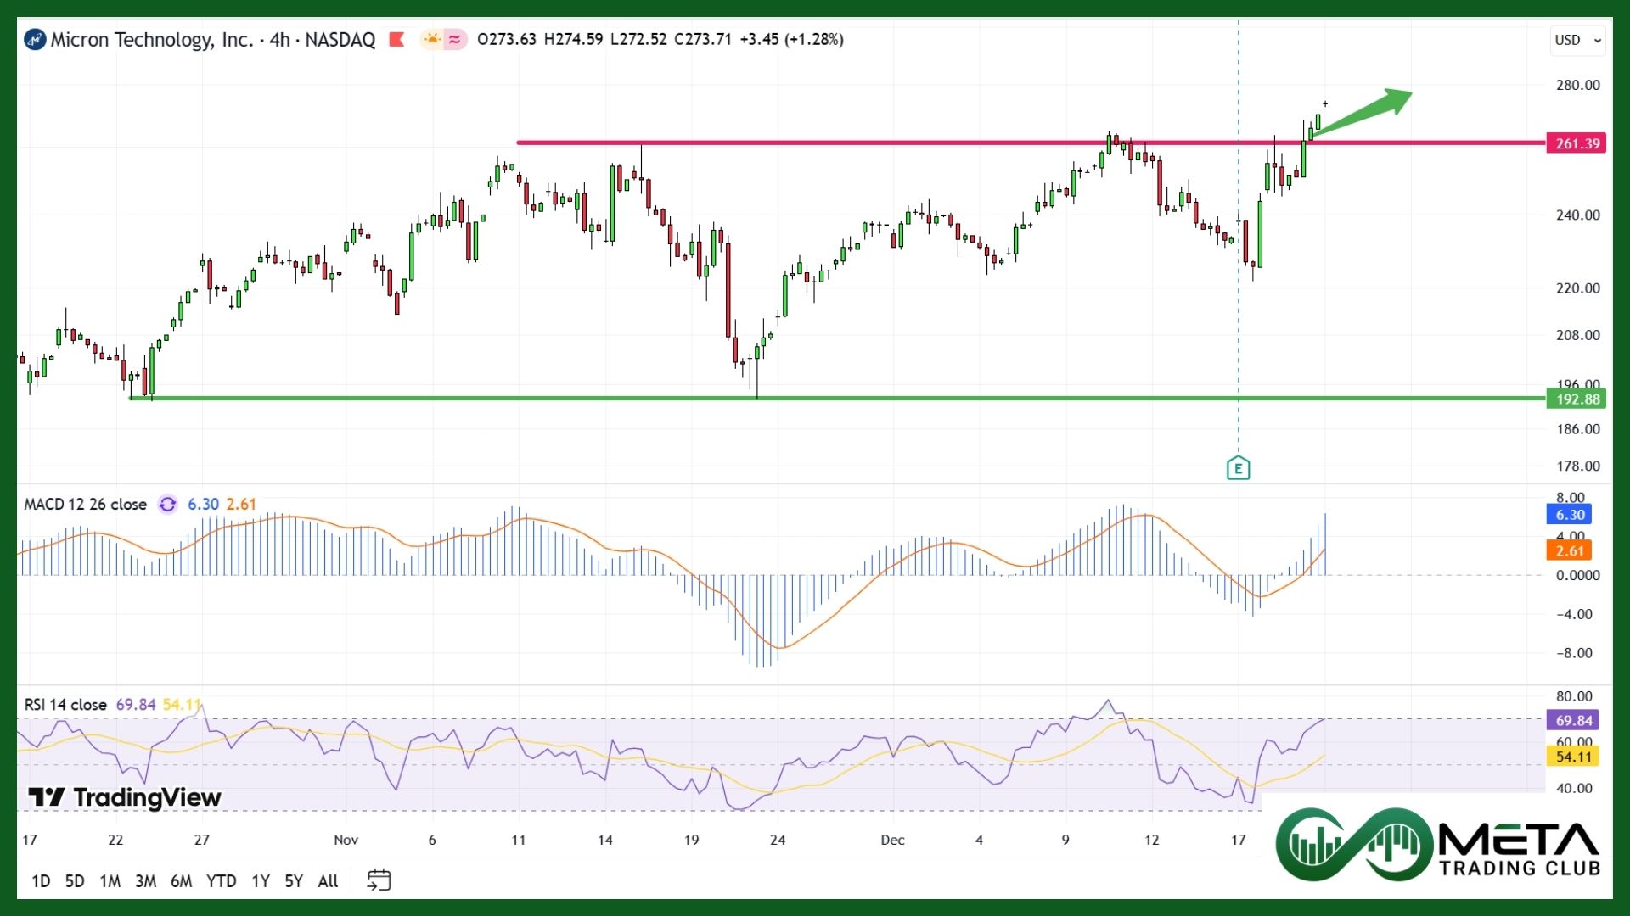
Task: Click the sun market-status icon
Action: (432, 40)
